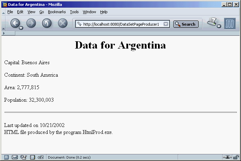This screenshot has height=161, width=241.
Task: Expand the Print options dropdown arrow
Action: [219, 26]
